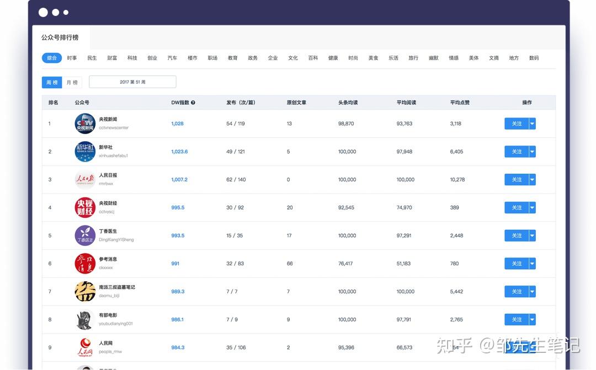This screenshot has height=370, width=596.
Task: Click the 原创文章 column header
Action: point(296,103)
